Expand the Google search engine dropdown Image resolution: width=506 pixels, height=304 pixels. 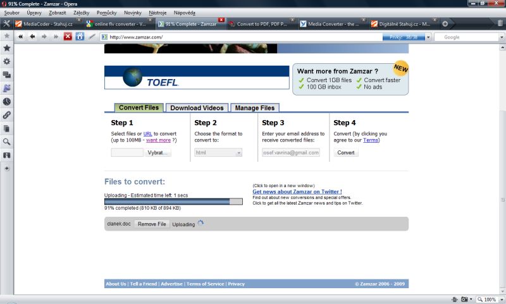(x=502, y=37)
